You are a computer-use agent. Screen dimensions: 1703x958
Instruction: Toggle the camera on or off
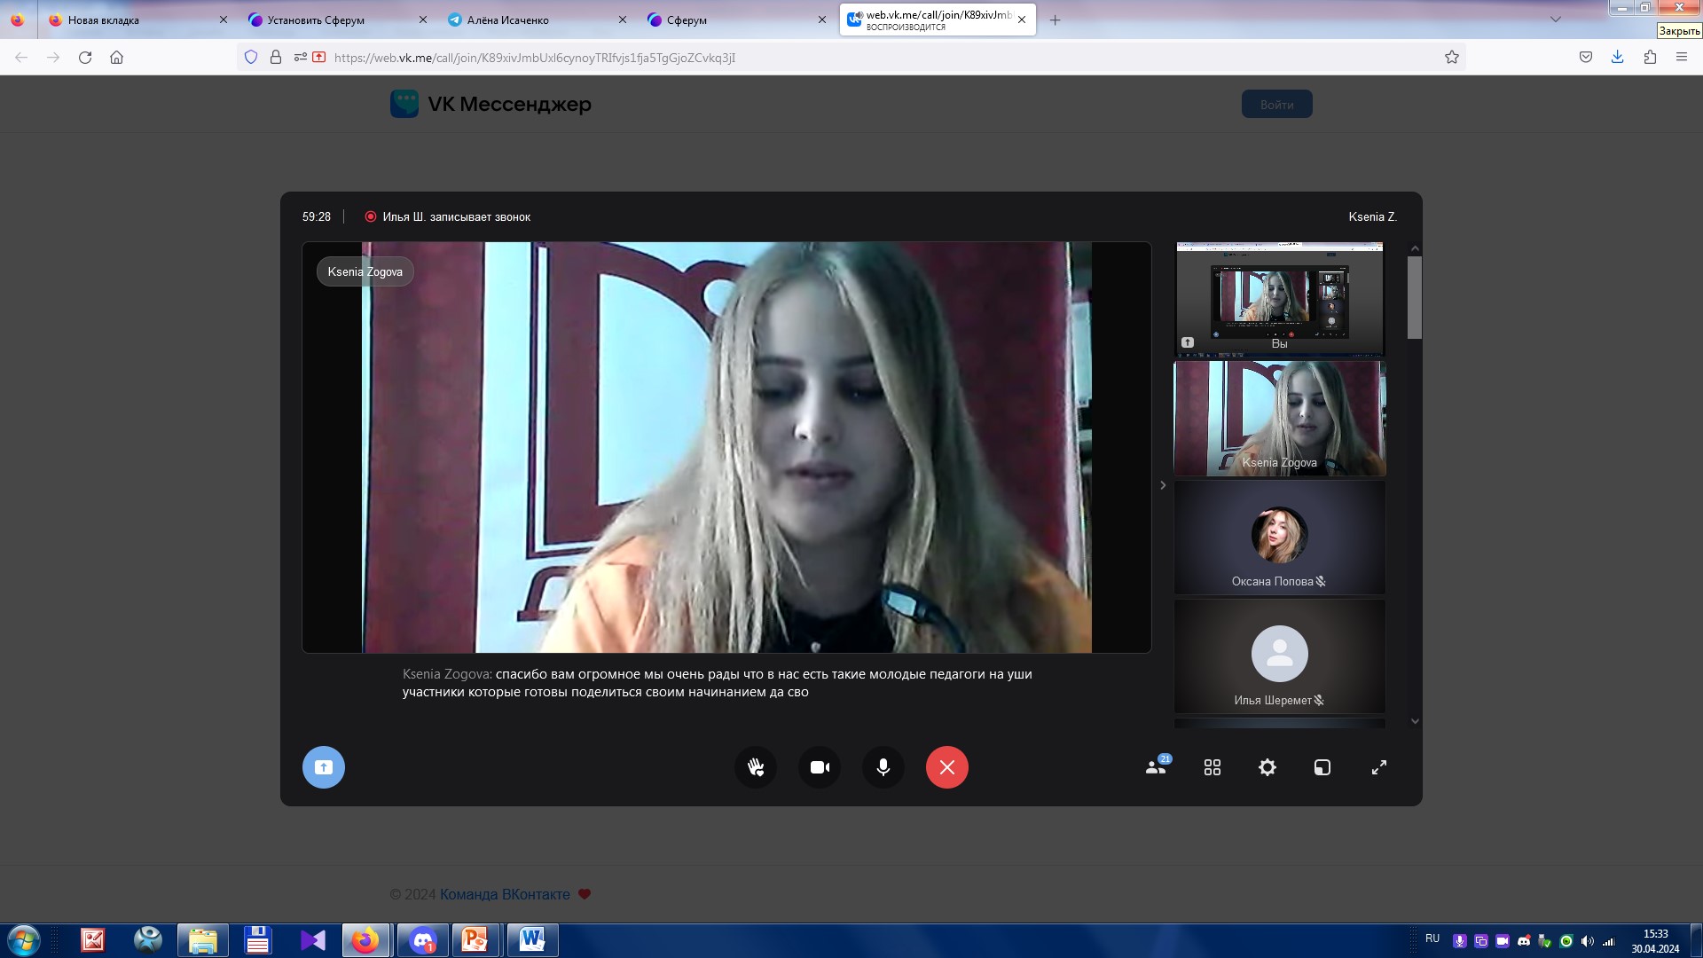click(820, 767)
